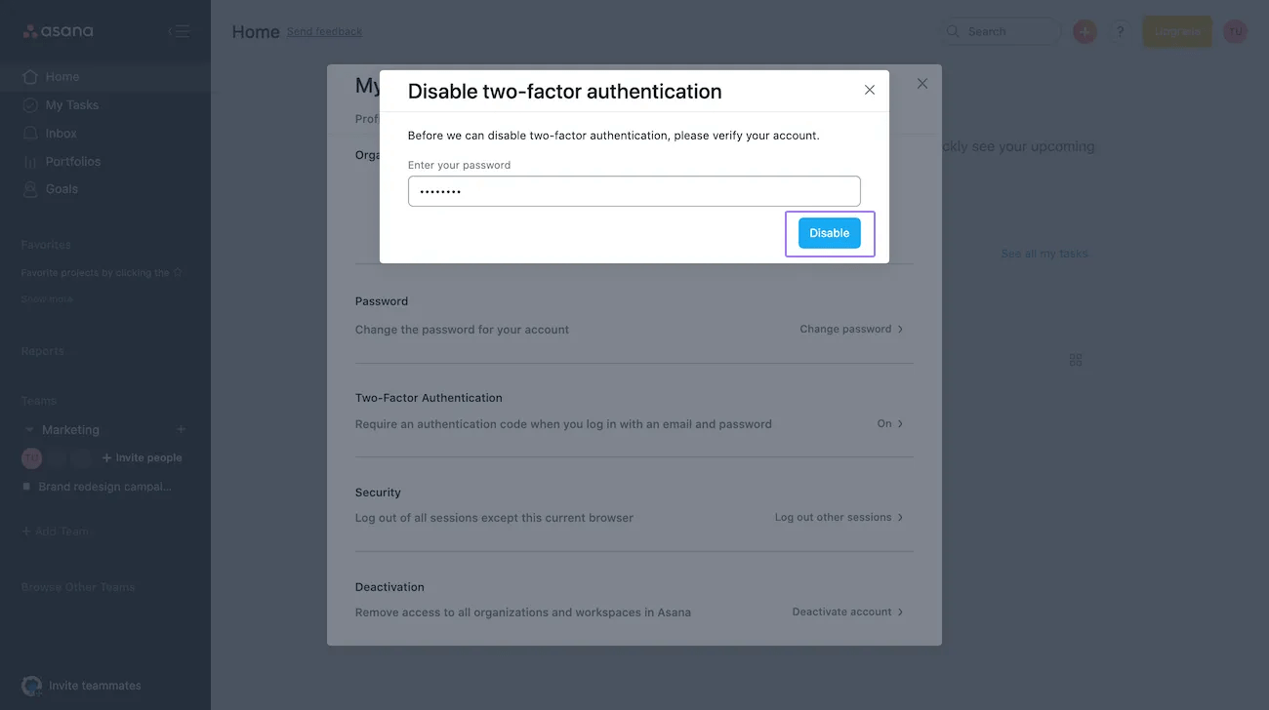Open the Home menu item
The width and height of the screenshot is (1269, 710).
tap(62, 75)
